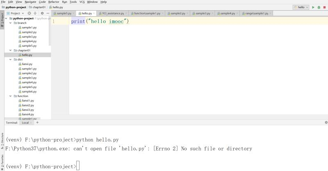
Task: Click the terminal error line mentioning Errno 2
Action: (x=129, y=148)
